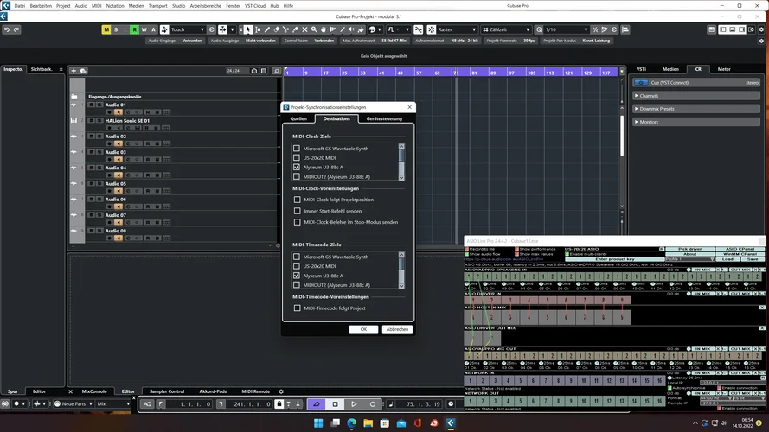Confirm the dialog with OK
This screenshot has width=769, height=432.
pos(363,329)
